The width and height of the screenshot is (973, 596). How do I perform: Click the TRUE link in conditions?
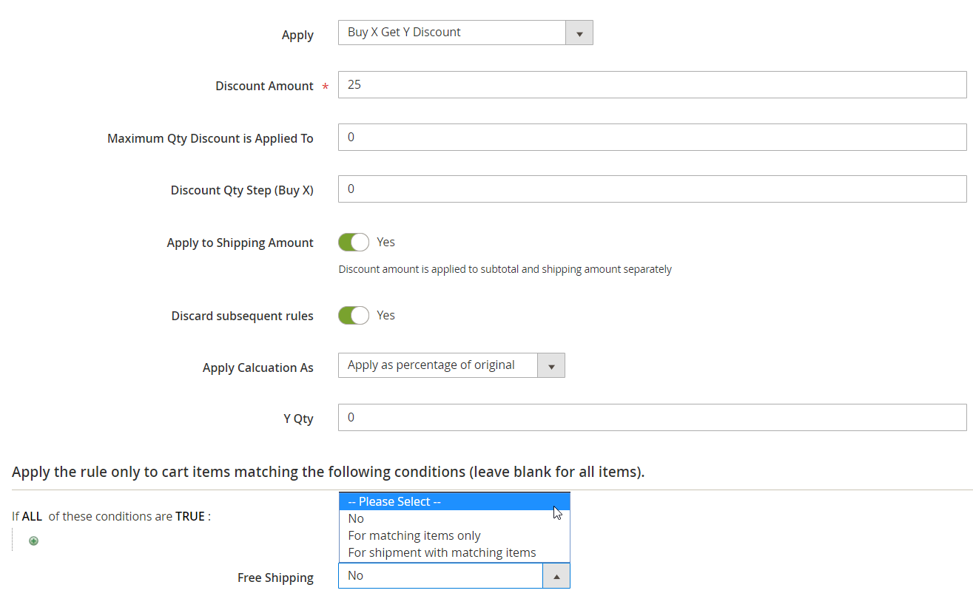(x=190, y=516)
